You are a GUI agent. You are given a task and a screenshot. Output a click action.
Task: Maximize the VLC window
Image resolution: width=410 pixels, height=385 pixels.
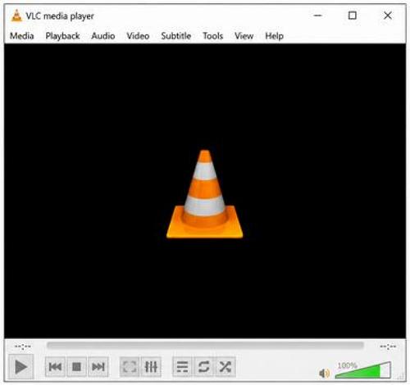(353, 16)
